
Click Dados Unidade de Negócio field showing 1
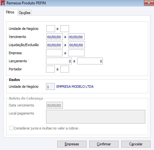tap(50, 87)
